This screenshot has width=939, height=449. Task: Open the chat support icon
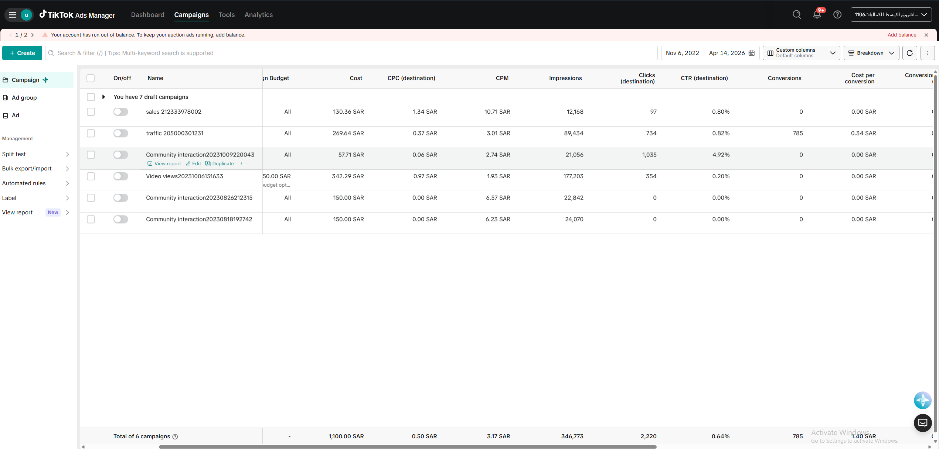coord(923,423)
